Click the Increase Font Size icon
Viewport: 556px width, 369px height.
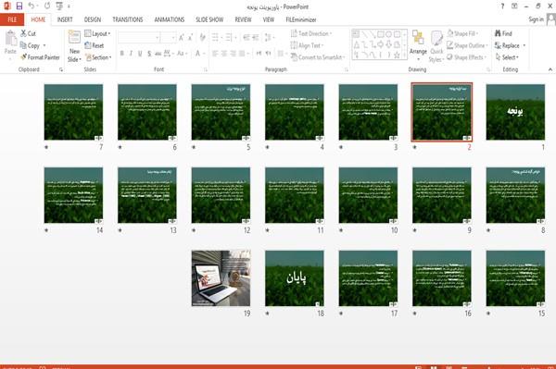pos(182,37)
